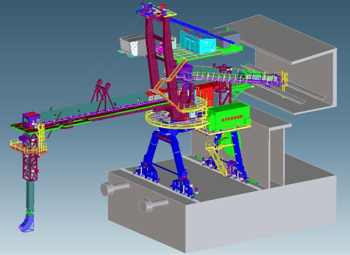The height and width of the screenshot is (255, 350).
Task: Click the left cylindrical fender on quay wall
Action: [x=115, y=188]
